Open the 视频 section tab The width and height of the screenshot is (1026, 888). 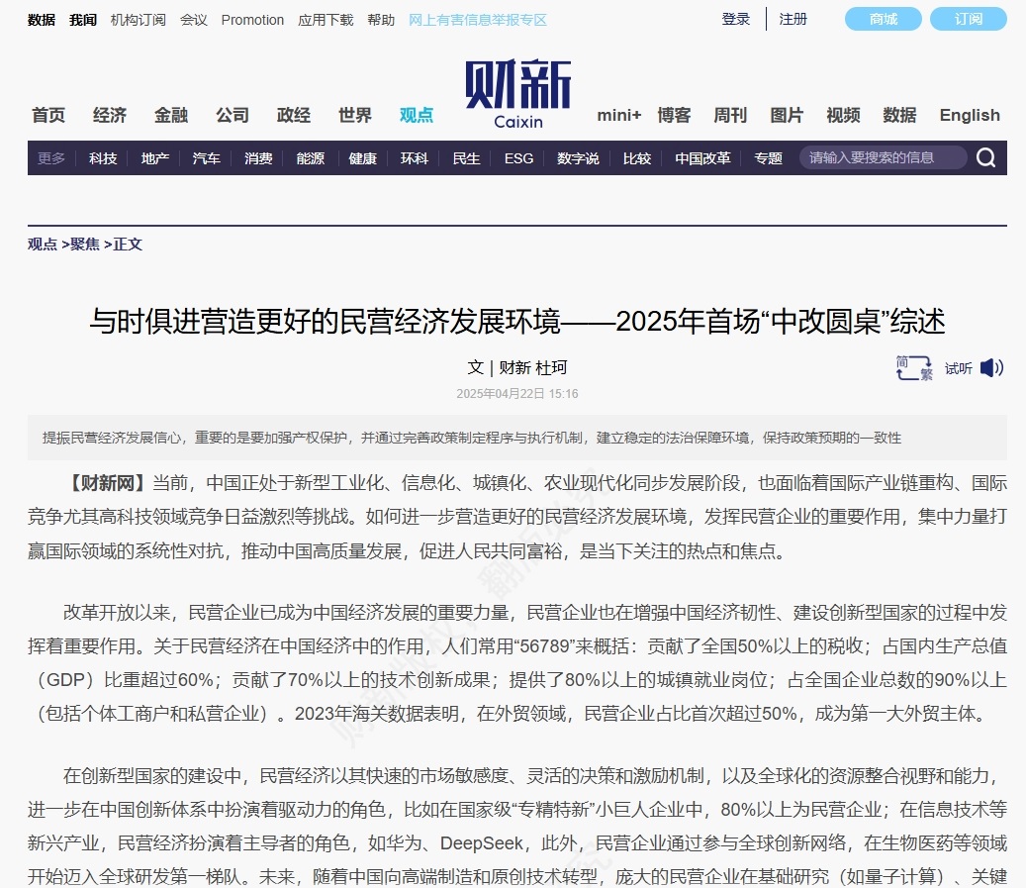tap(842, 115)
